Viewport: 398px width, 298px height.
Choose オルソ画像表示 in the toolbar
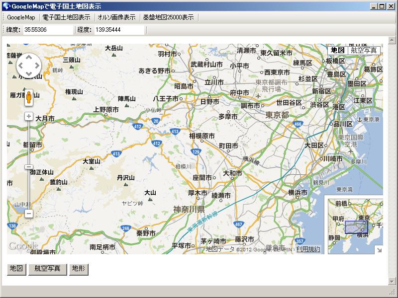pos(116,17)
